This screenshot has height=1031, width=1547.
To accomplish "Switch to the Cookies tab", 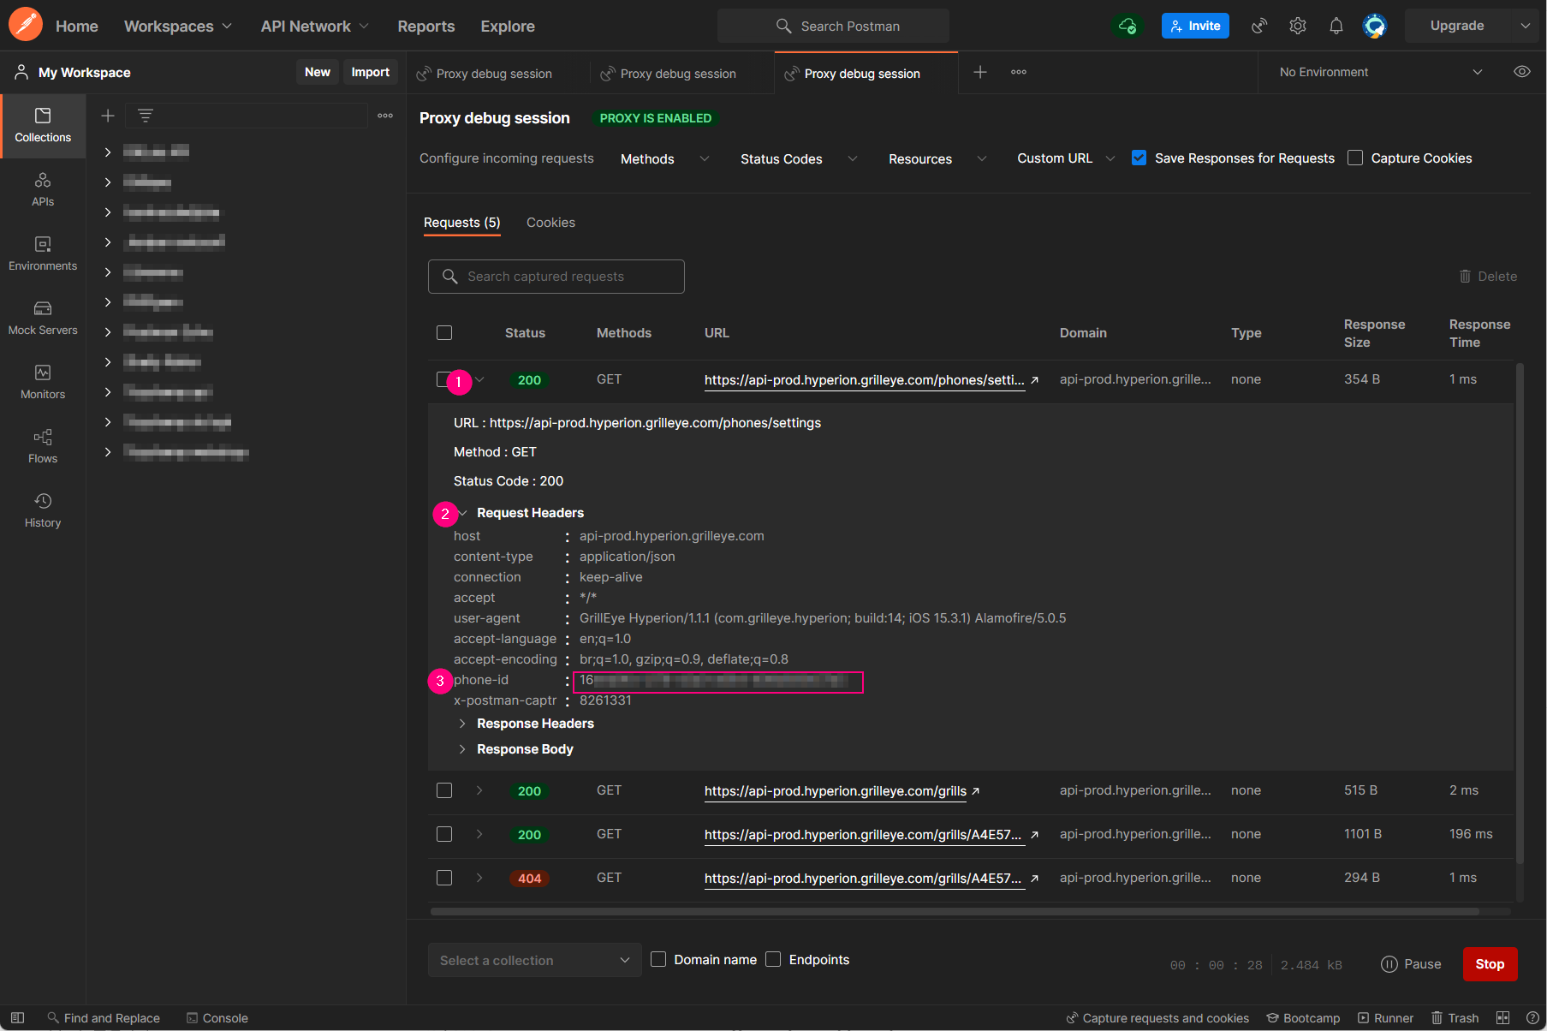I will coord(550,223).
